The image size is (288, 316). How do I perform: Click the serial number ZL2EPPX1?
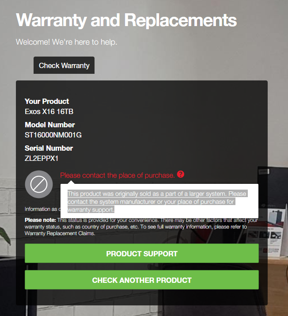click(42, 158)
